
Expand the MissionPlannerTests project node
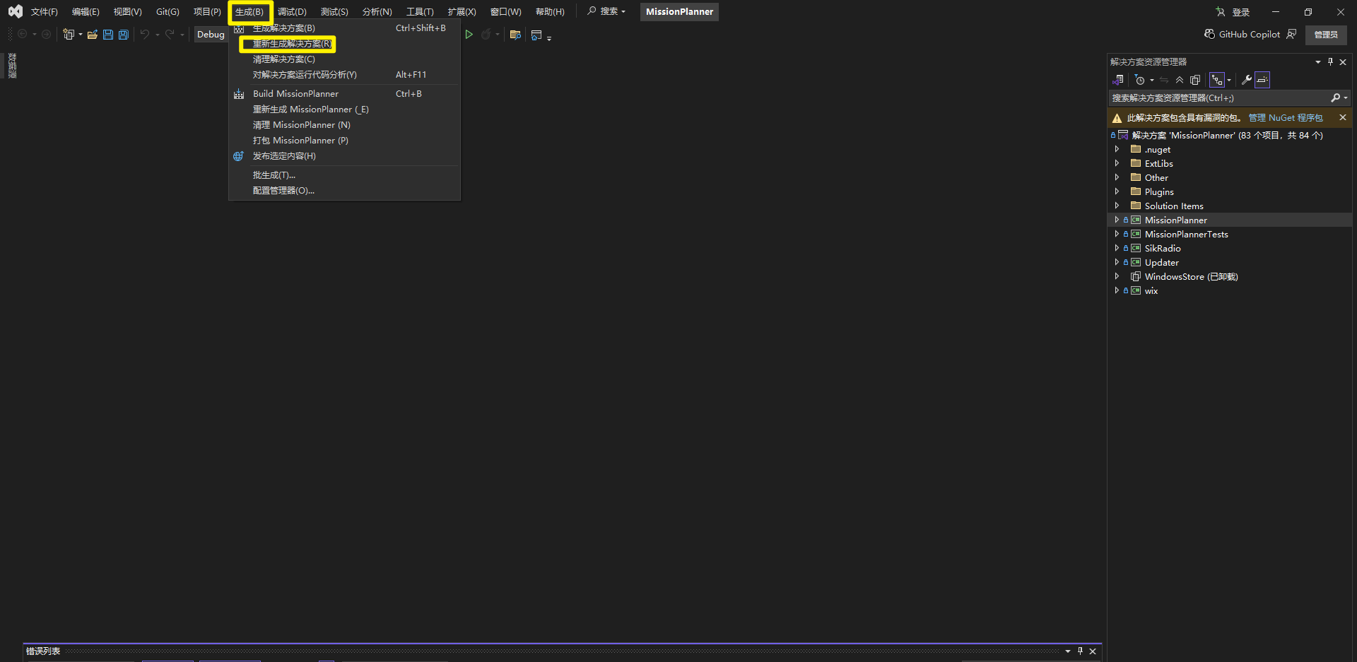pos(1117,234)
